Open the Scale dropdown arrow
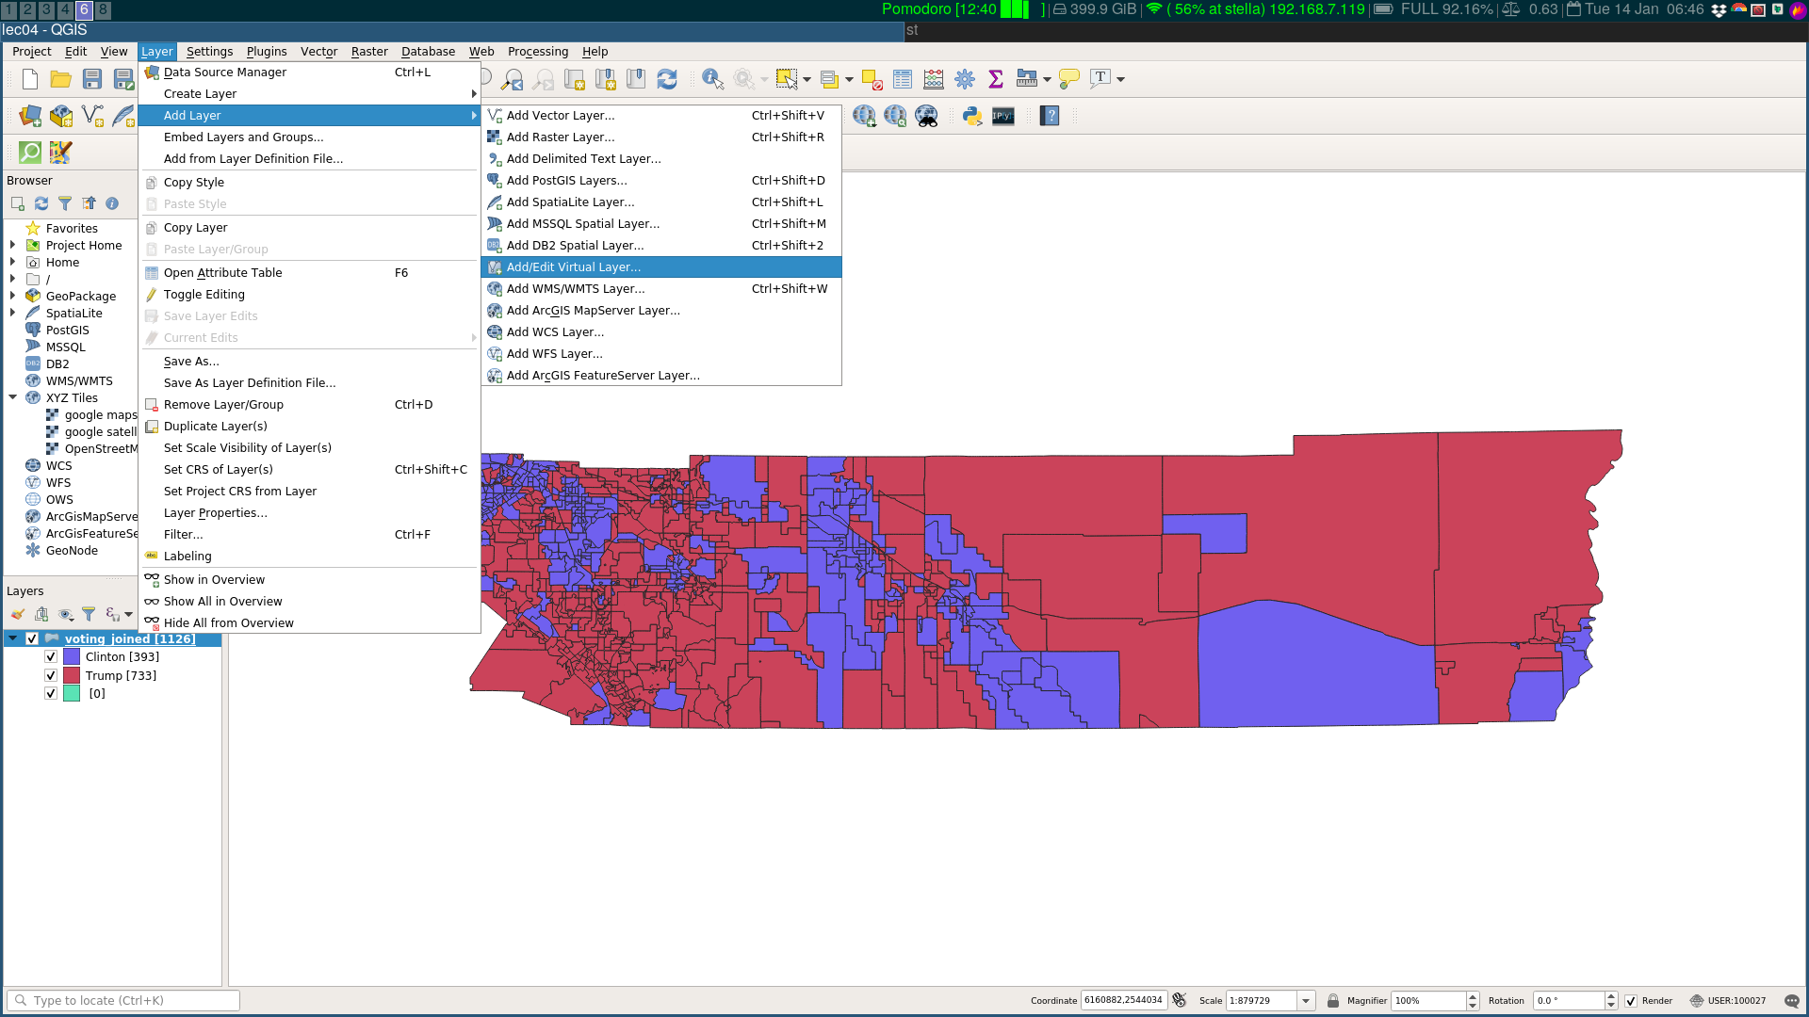This screenshot has width=1809, height=1017. [1306, 1001]
